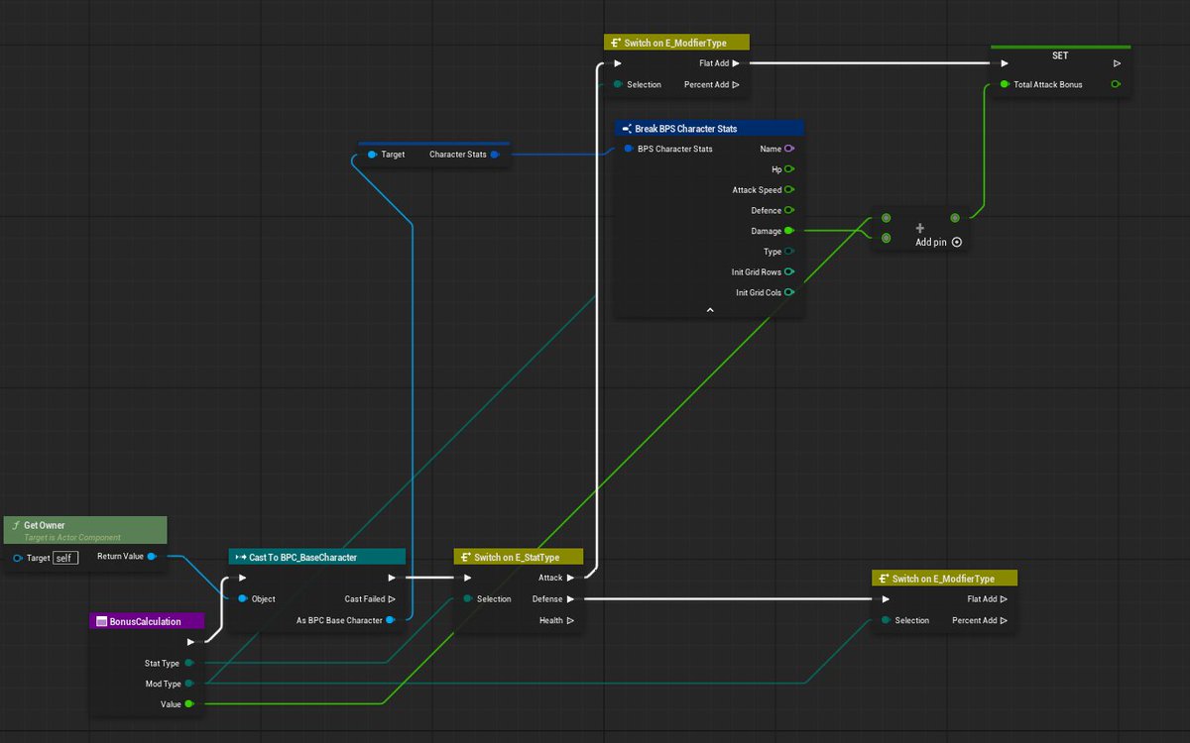
Task: Click Percent Add pin on the lower E_ModifierType switch
Action: tap(1004, 620)
